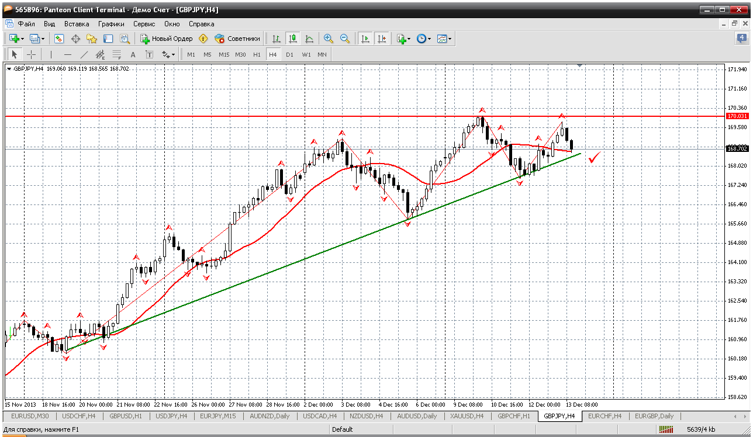Select the Trendline tool

tap(84, 54)
